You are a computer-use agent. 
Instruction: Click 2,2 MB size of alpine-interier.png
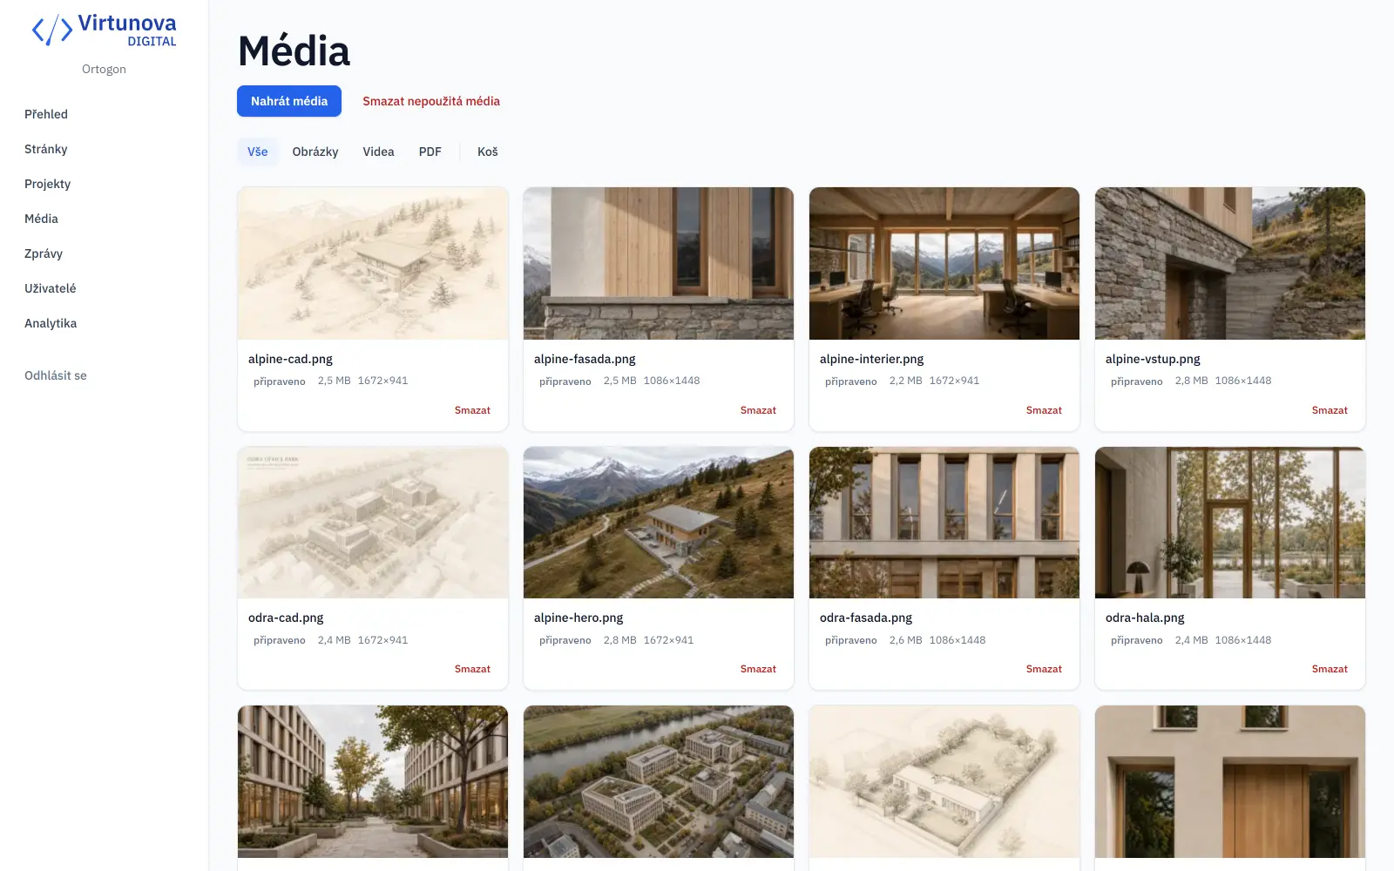(x=905, y=381)
